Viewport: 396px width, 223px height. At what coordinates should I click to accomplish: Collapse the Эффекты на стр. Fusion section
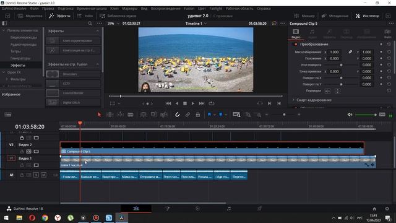(x=98, y=64)
